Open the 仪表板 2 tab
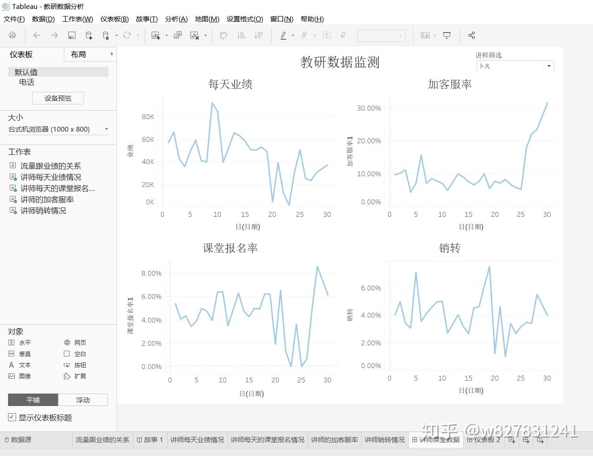 484,440
